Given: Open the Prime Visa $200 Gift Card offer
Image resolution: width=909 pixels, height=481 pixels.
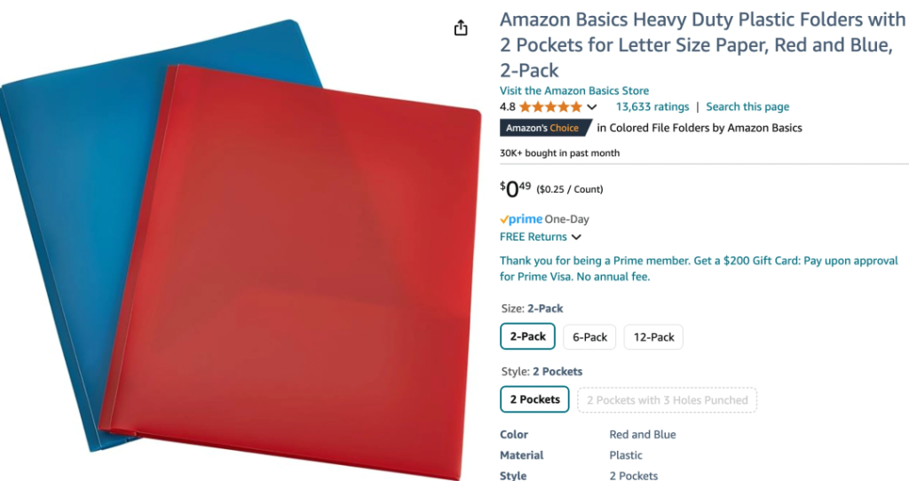Looking at the screenshot, I should pos(699,268).
